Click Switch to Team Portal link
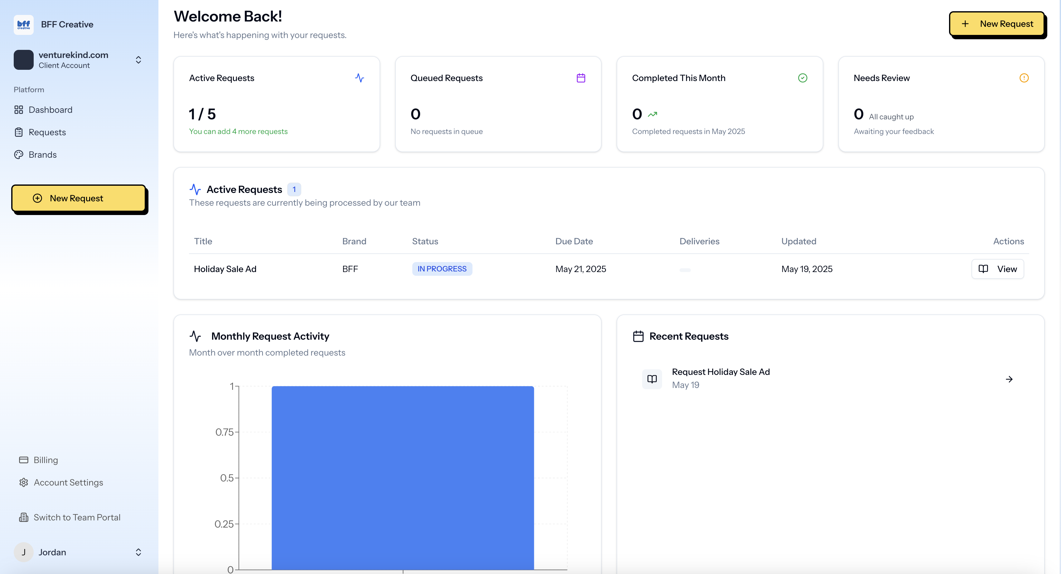The width and height of the screenshot is (1061, 574). coord(77,517)
